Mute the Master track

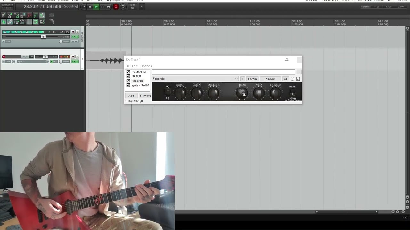[73, 32]
